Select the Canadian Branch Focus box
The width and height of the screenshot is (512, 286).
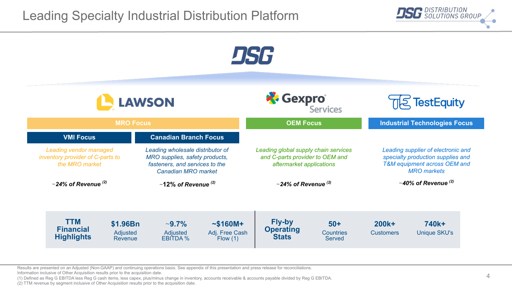[187, 138]
